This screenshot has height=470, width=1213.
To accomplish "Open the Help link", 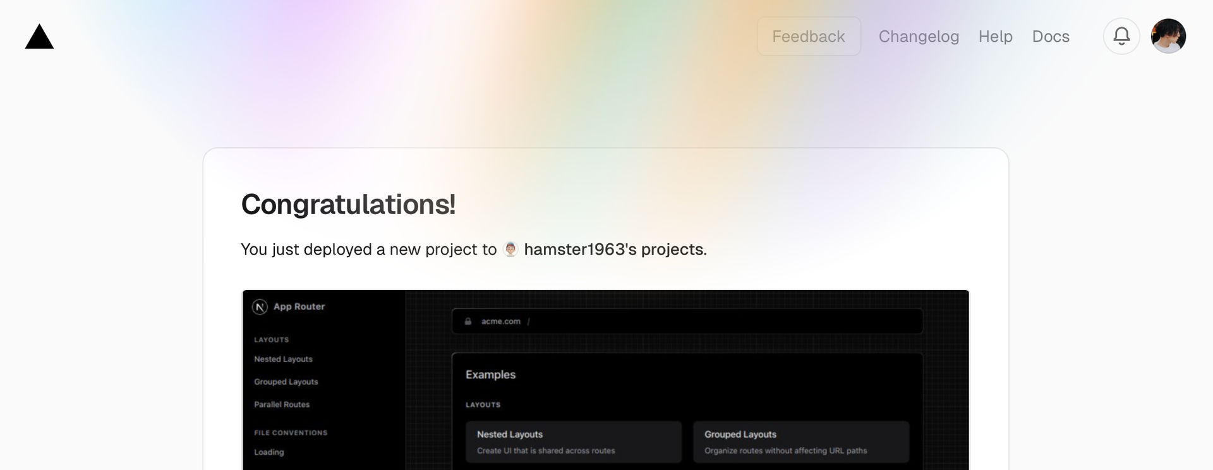I will click(995, 37).
